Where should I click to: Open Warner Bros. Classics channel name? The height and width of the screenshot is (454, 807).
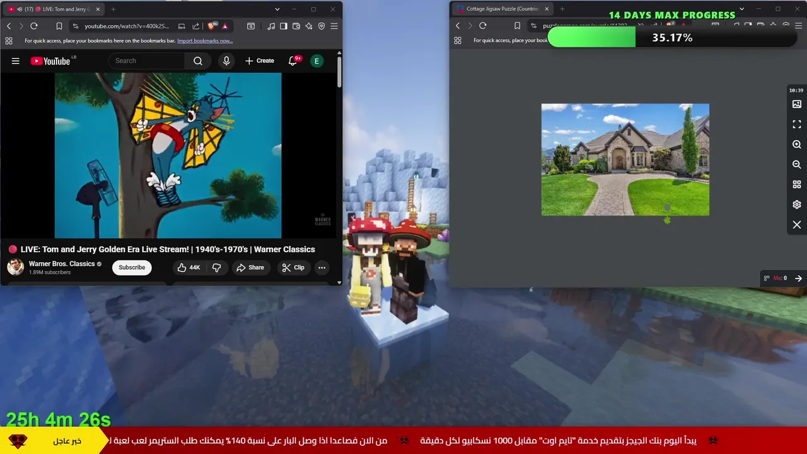coord(62,264)
